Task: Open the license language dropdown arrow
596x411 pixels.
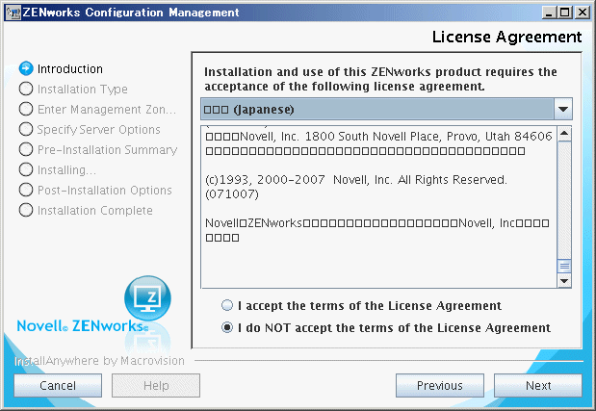Action: 563,110
